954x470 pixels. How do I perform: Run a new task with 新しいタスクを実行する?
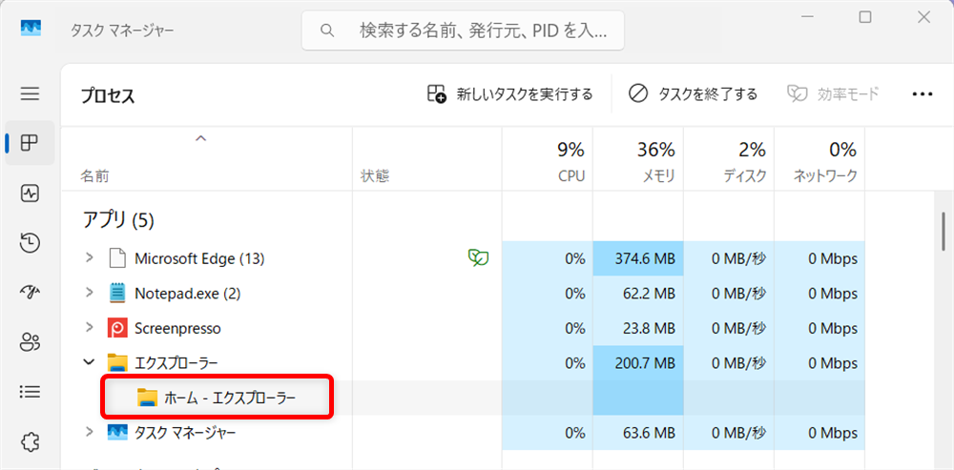click(509, 94)
